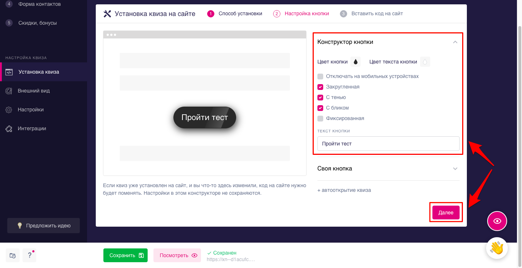
Task: Click the Внешний вид palette icon
Action: (9, 91)
